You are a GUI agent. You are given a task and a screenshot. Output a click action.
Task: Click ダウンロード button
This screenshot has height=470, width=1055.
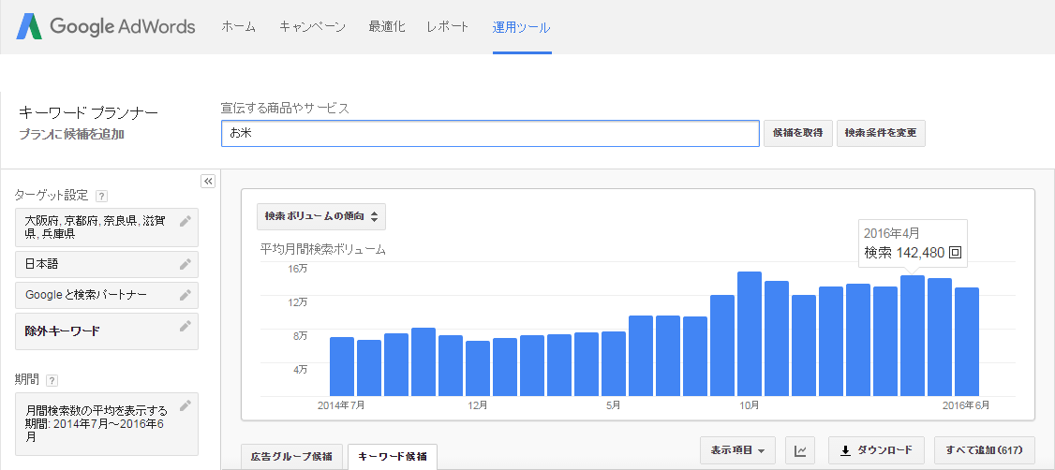click(877, 449)
